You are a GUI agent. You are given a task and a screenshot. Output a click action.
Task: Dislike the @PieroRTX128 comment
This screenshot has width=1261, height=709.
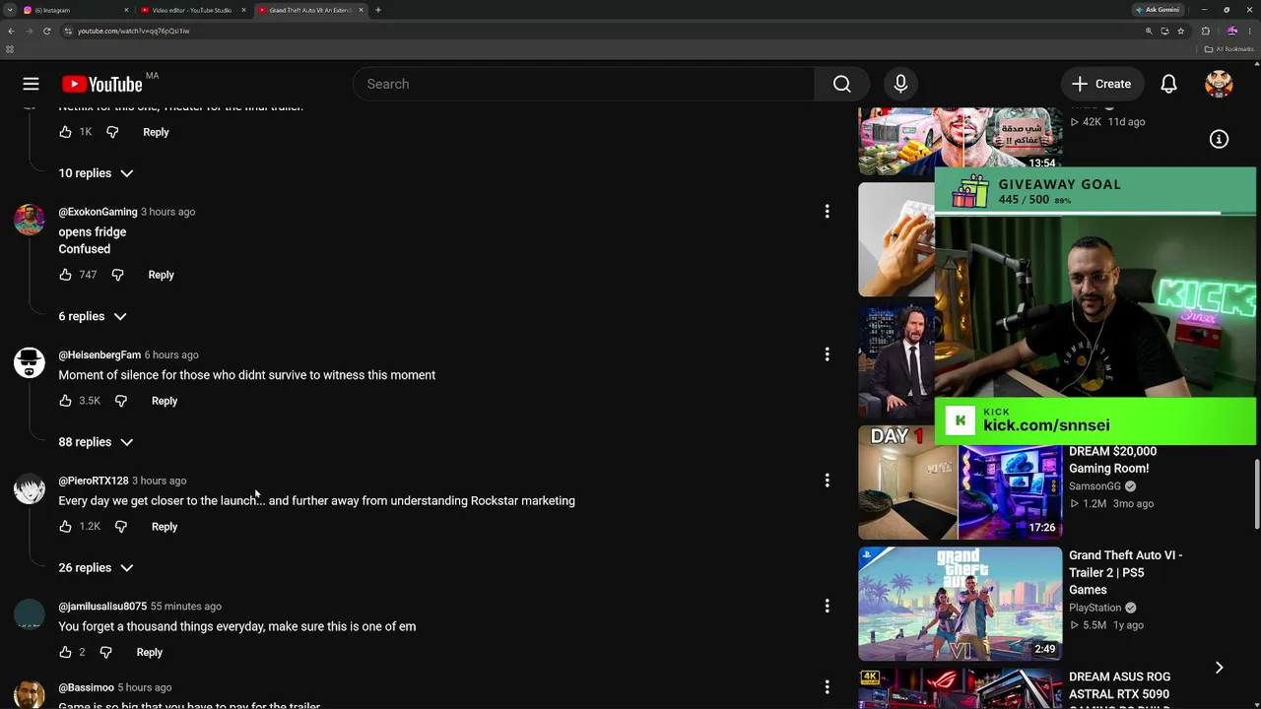120,527
